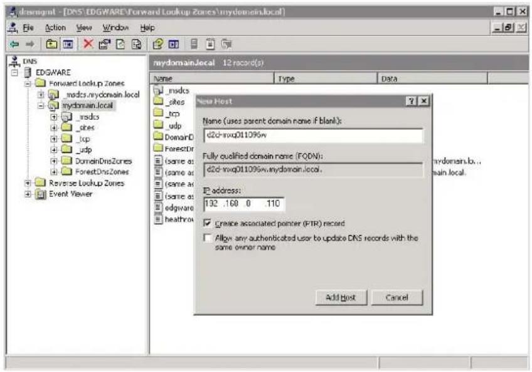Click the EDGWARE server icon in tree
Viewport: 532px width, 372px height.
tap(28, 72)
